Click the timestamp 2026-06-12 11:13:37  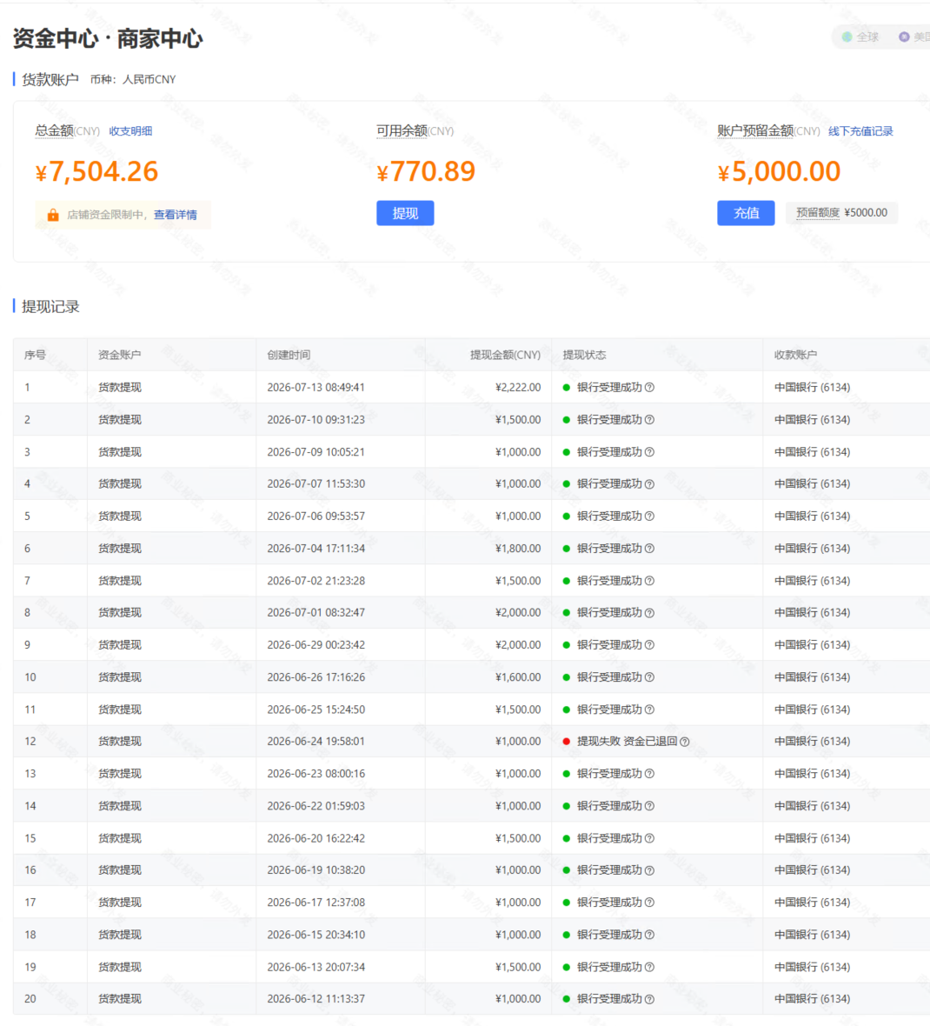[x=316, y=999]
